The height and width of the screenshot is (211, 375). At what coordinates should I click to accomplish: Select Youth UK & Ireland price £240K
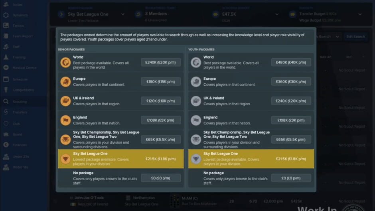pyautogui.click(x=291, y=101)
